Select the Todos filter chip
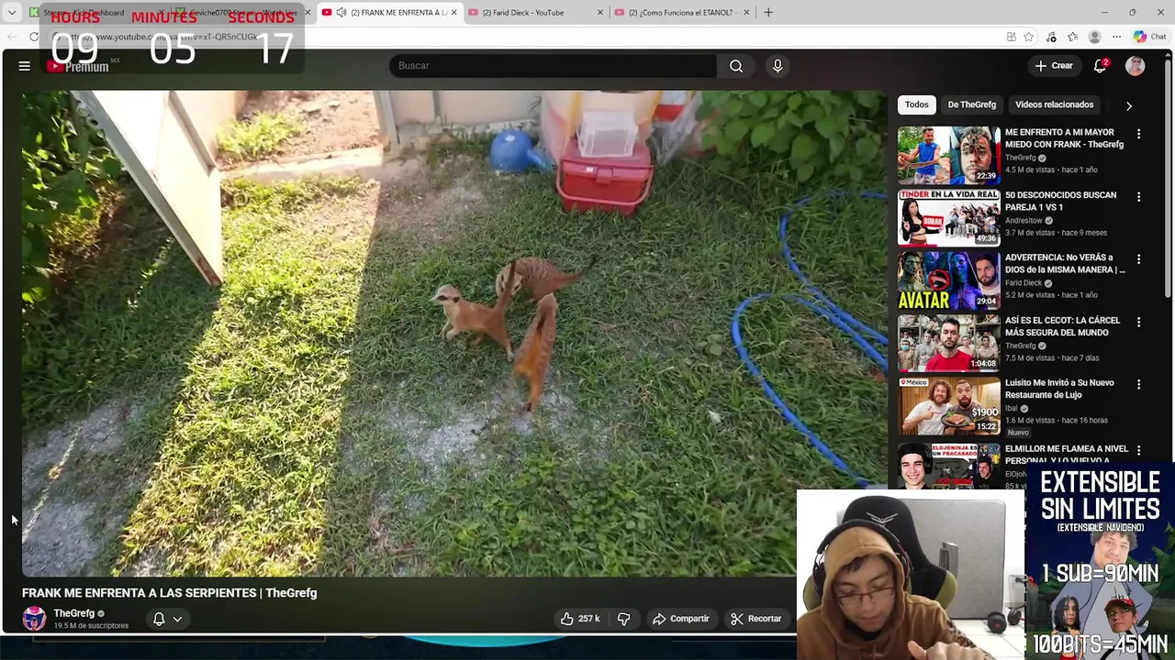1175x660 pixels. tap(916, 104)
